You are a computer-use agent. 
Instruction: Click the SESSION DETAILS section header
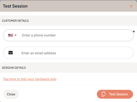pos(14,68)
